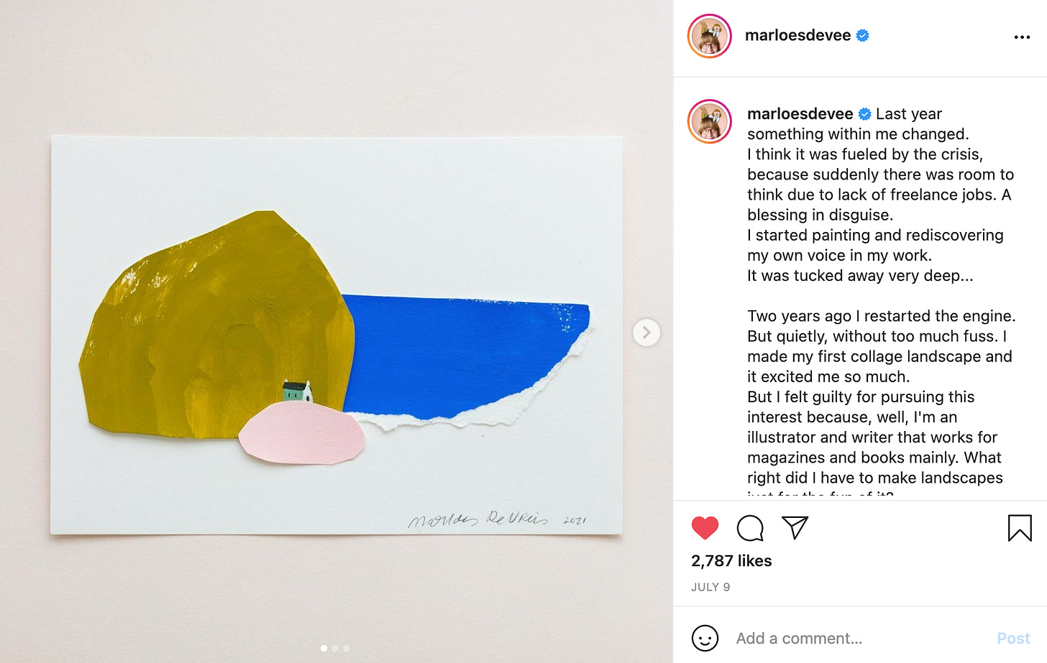Open emoji picker smiley icon
The height and width of the screenshot is (663, 1047).
point(705,638)
